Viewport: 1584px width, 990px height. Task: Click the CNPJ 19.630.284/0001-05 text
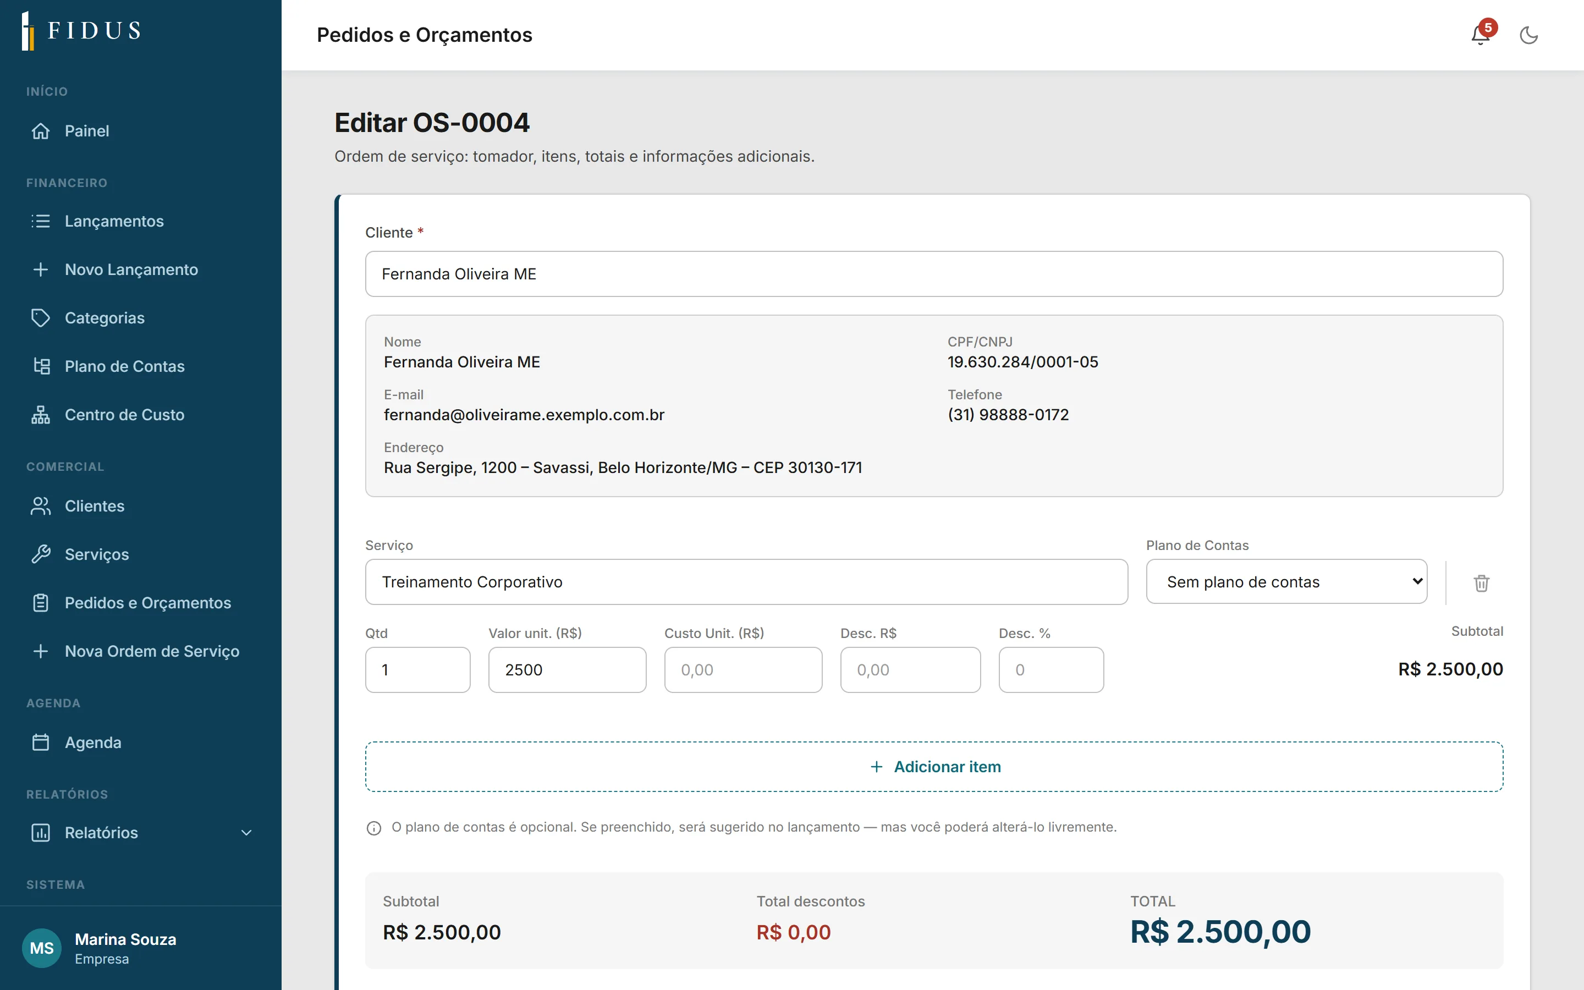(1022, 362)
